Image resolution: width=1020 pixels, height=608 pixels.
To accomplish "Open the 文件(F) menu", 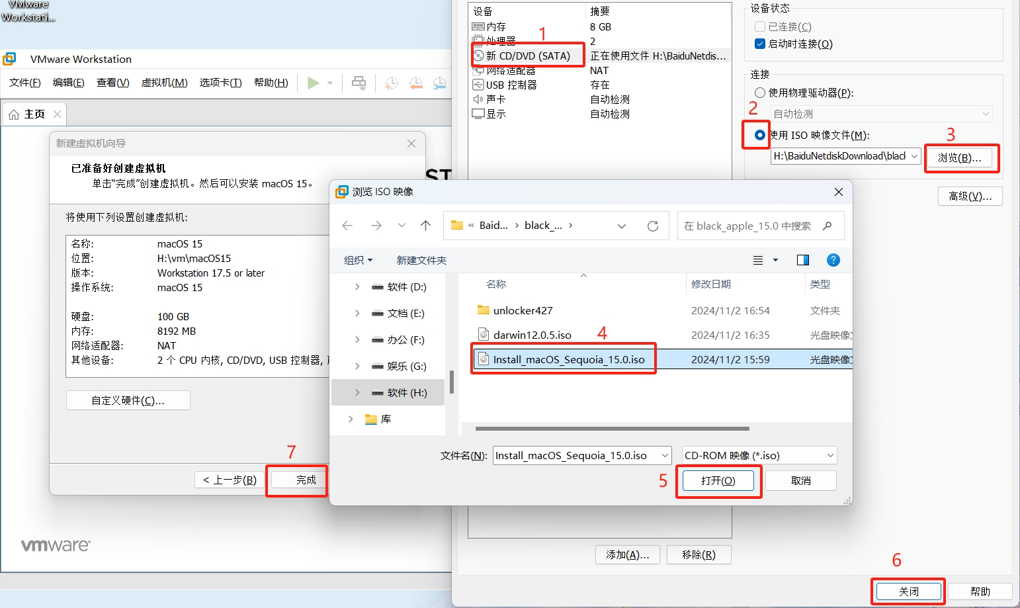I will pyautogui.click(x=25, y=83).
